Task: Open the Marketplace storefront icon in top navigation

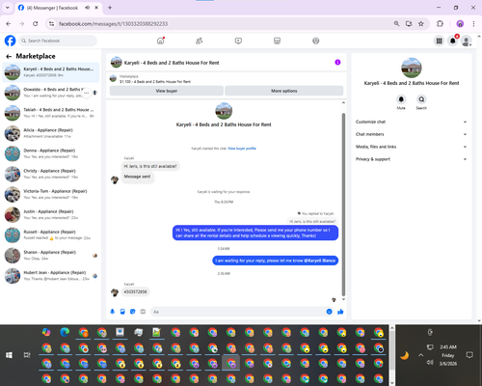Action: click(x=277, y=41)
